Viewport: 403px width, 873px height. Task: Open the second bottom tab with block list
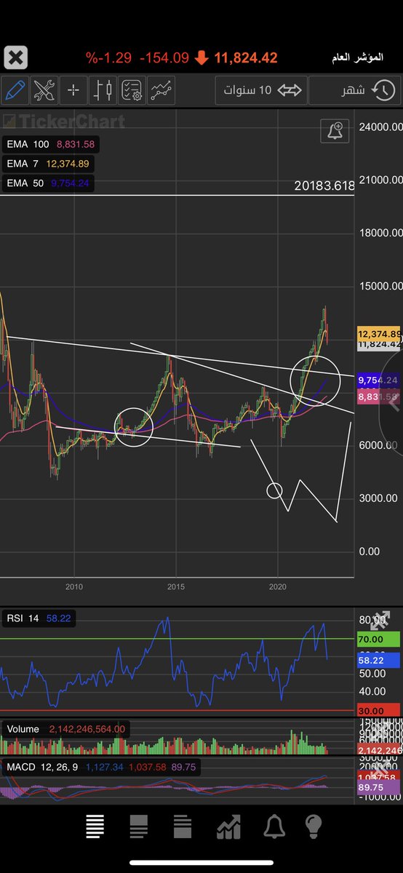click(139, 826)
